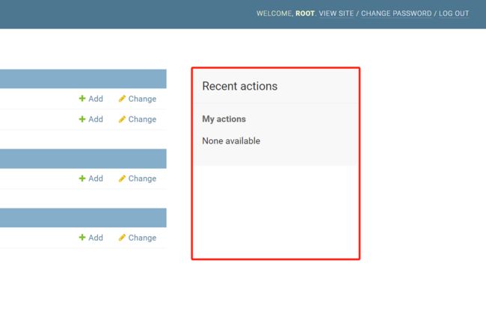The width and height of the screenshot is (486, 319).
Task: Click Add in the first section's second row
Action: (90, 120)
